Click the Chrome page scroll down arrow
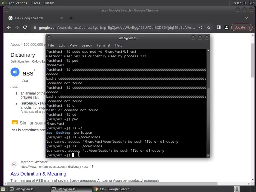The image size is (256, 192). pyautogui.click(x=252, y=180)
